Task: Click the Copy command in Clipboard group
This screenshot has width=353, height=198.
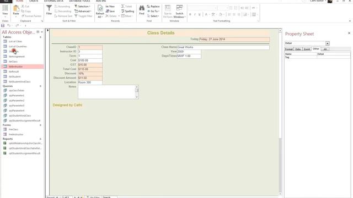Action: [x=26, y=11]
